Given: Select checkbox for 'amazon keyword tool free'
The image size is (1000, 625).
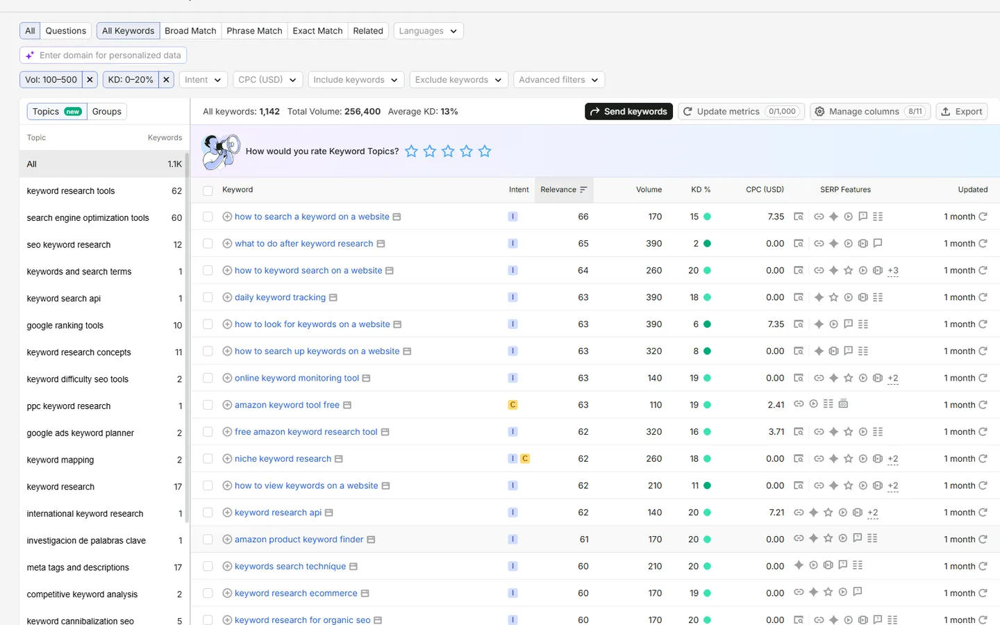Looking at the screenshot, I should click(x=208, y=405).
